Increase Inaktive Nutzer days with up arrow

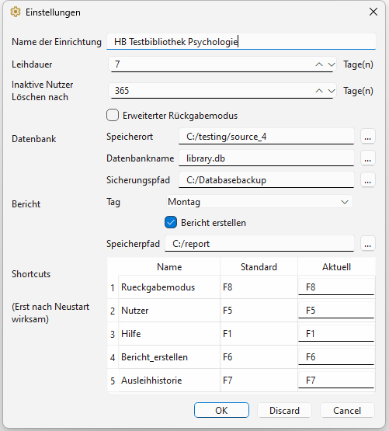pyautogui.click(x=319, y=91)
